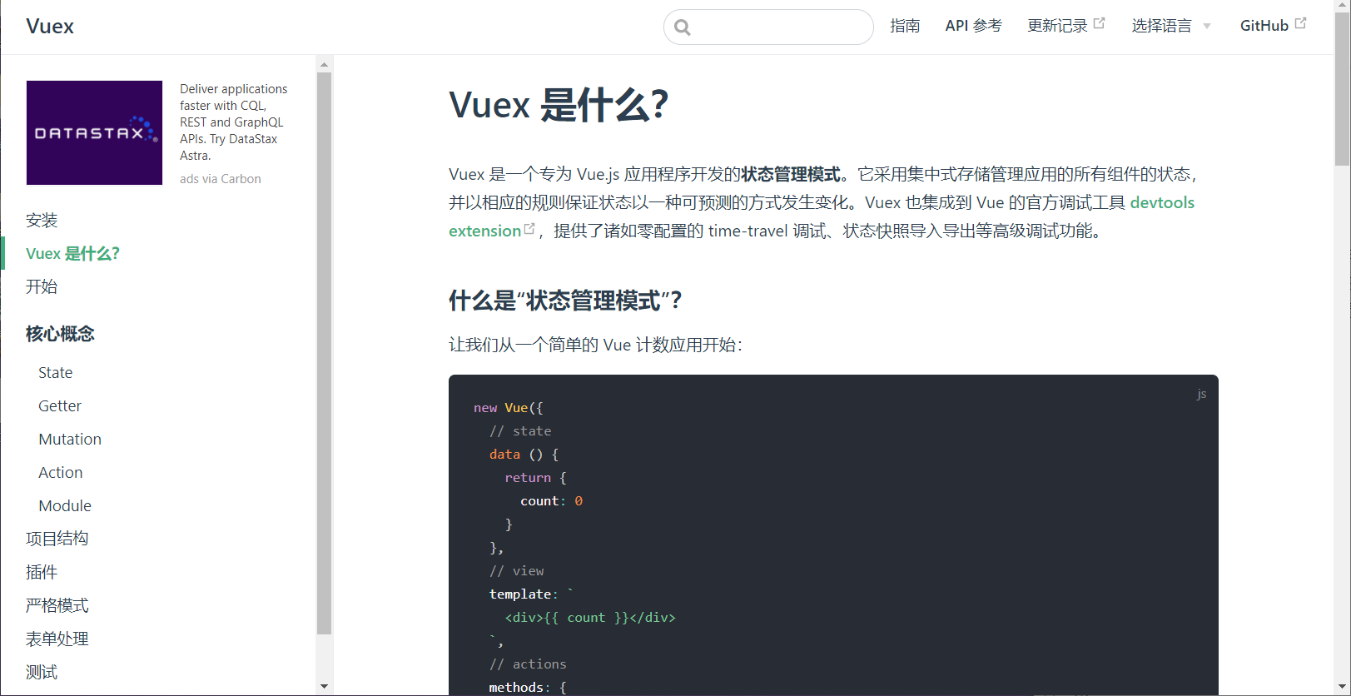This screenshot has height=696, width=1351.
Task: Click the <div>{{ count }}</div> code line
Action: point(590,618)
